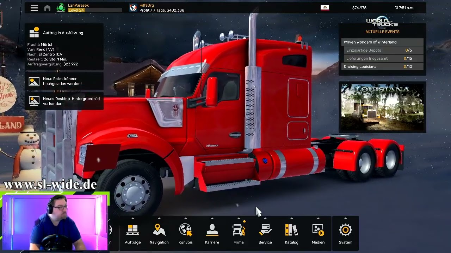Select the Aufträge menu label

pyautogui.click(x=133, y=242)
